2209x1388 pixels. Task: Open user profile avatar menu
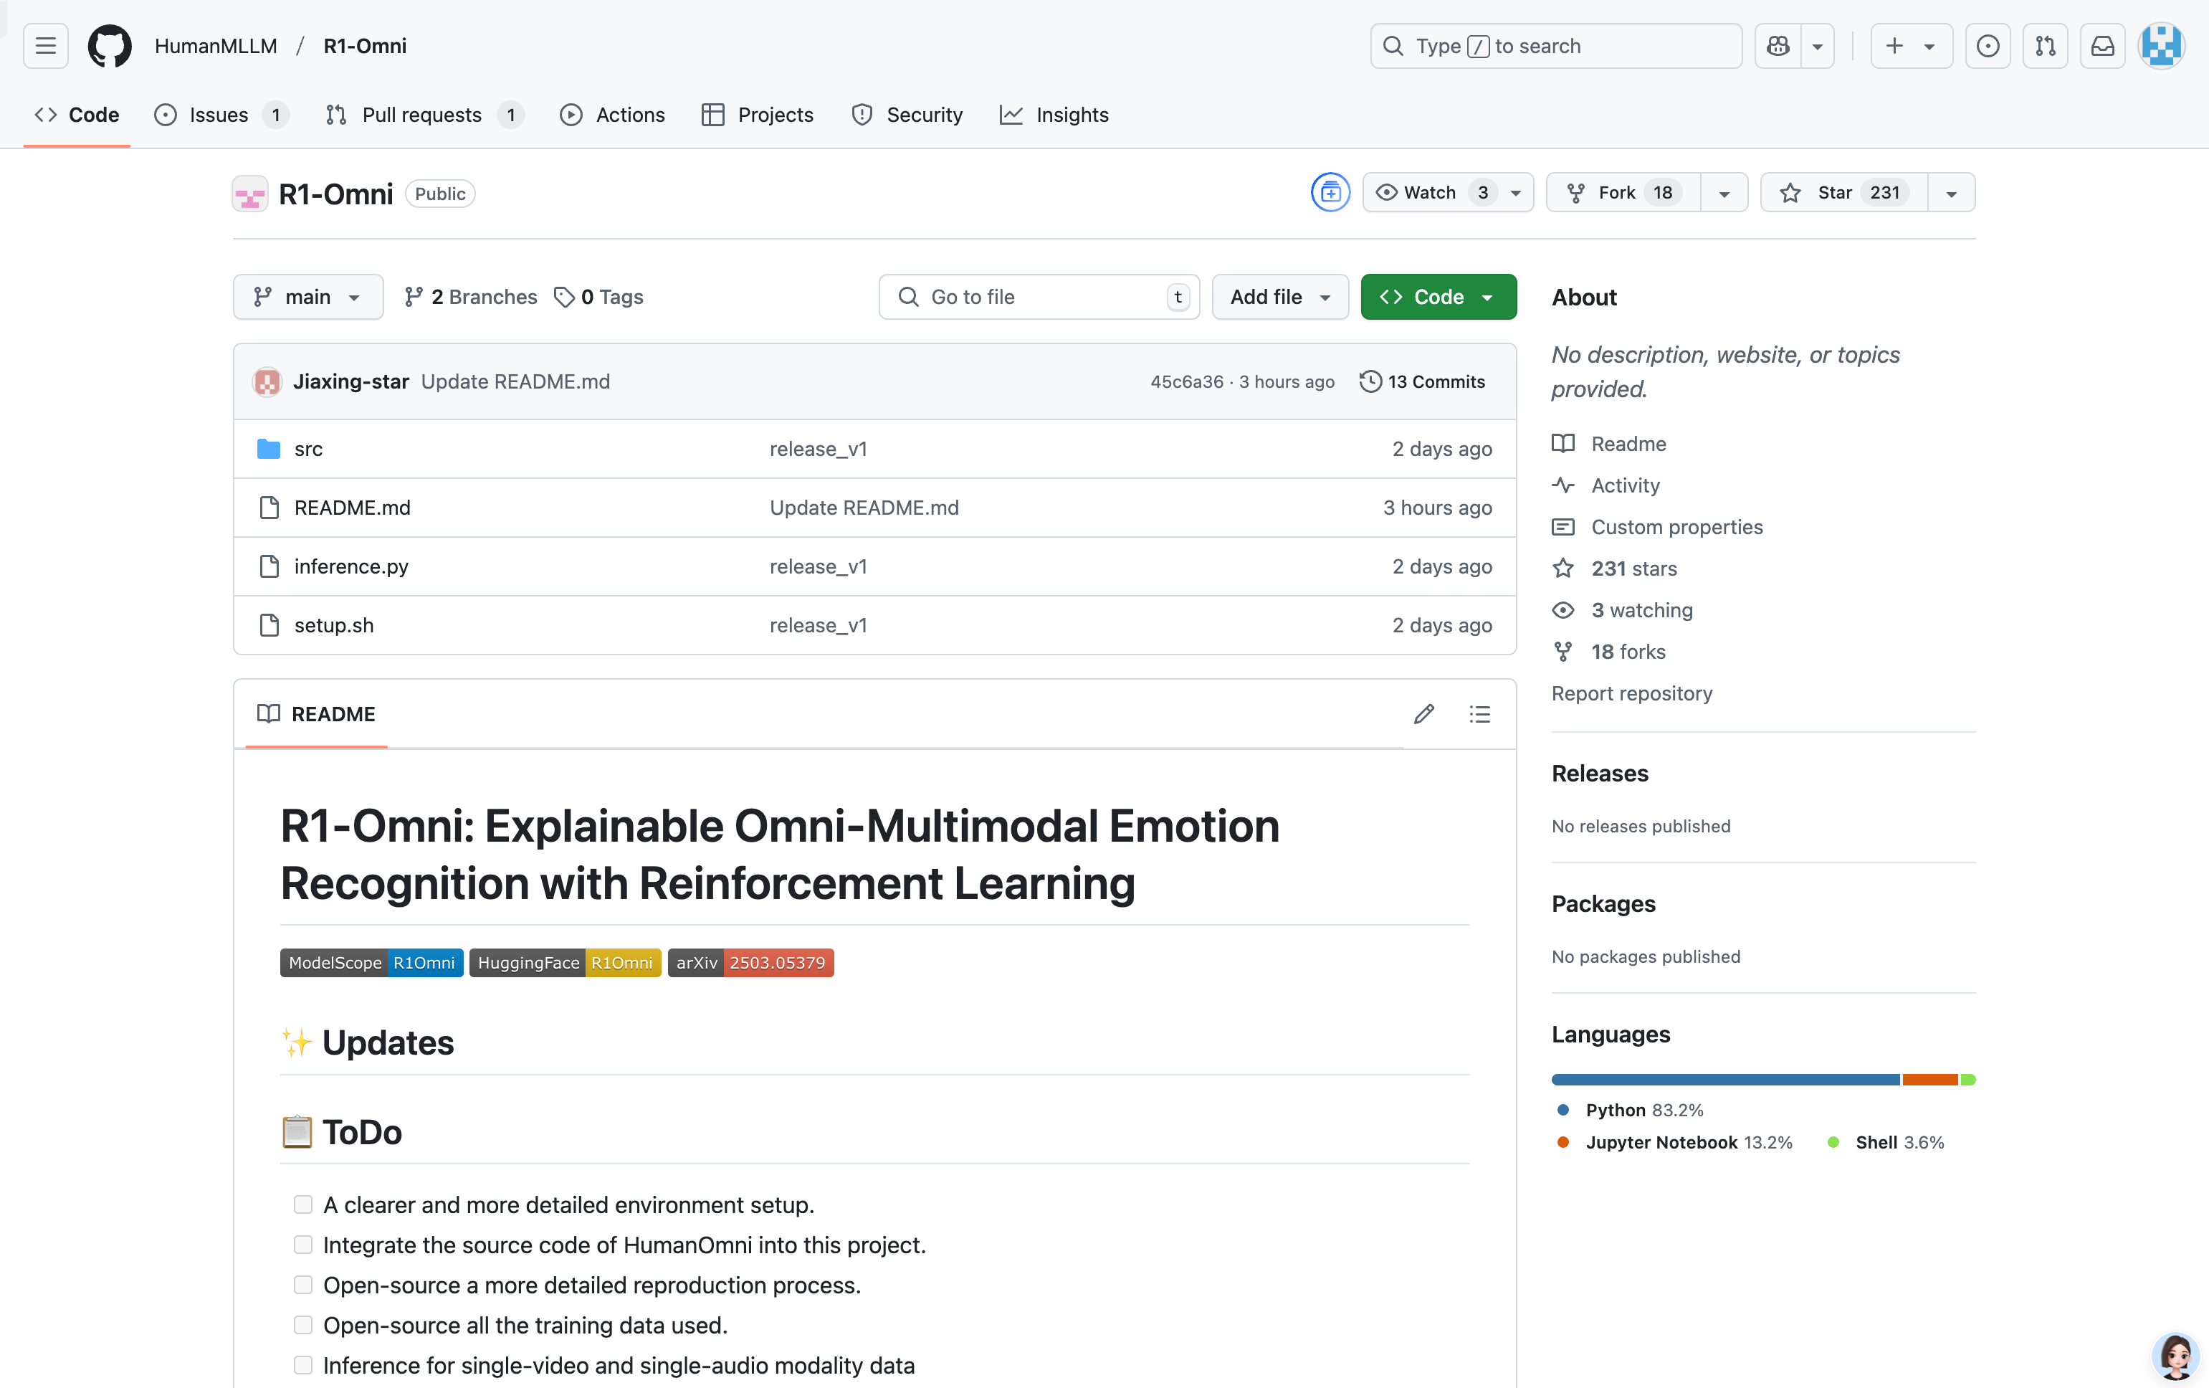coord(2161,46)
